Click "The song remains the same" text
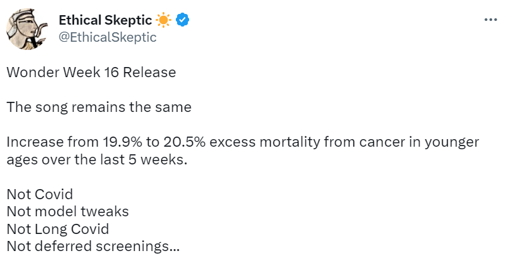Screen dimensions: 506x258 [99, 107]
